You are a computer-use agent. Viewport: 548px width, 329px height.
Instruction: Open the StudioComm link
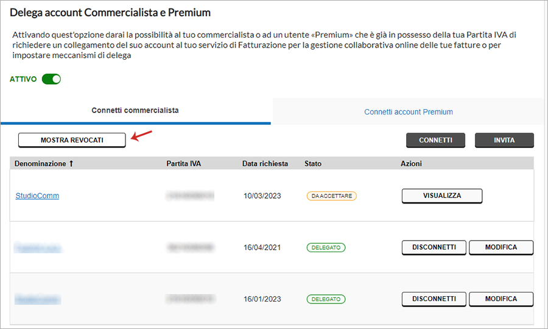37,196
